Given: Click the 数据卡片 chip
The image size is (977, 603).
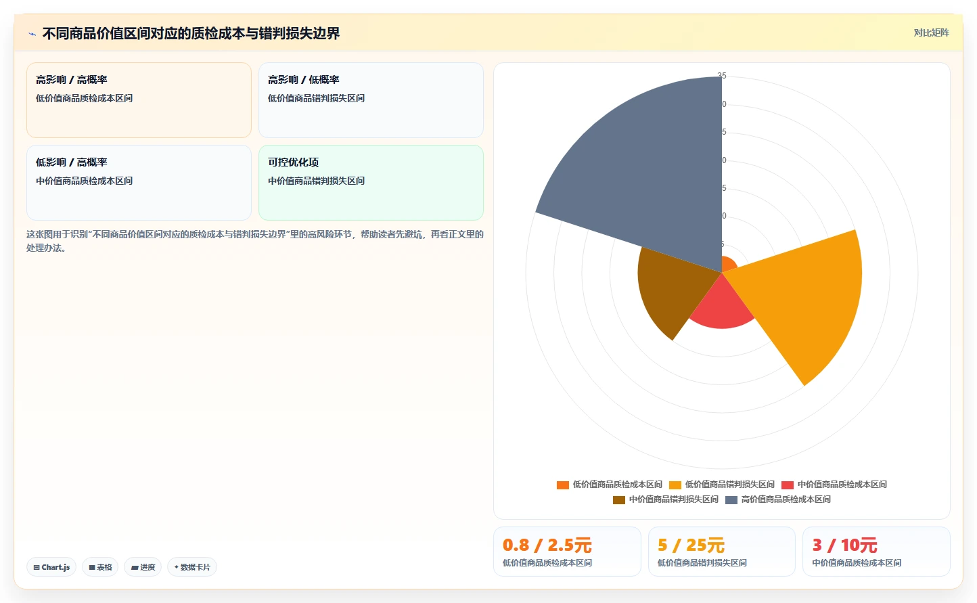Looking at the screenshot, I should click(x=192, y=567).
